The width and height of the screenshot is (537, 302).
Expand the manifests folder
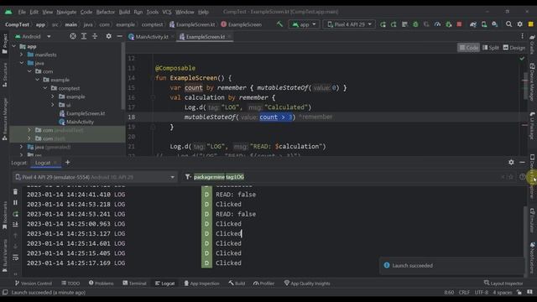click(22, 55)
